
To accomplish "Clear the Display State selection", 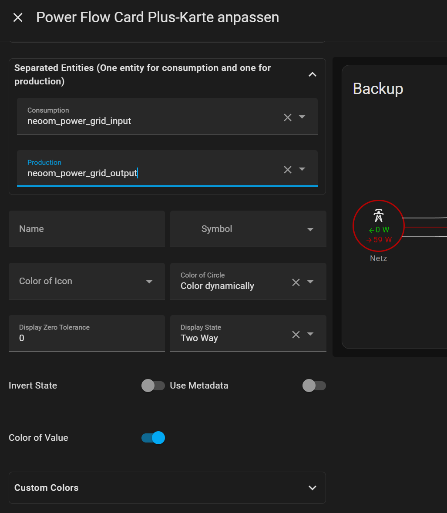I will point(296,334).
